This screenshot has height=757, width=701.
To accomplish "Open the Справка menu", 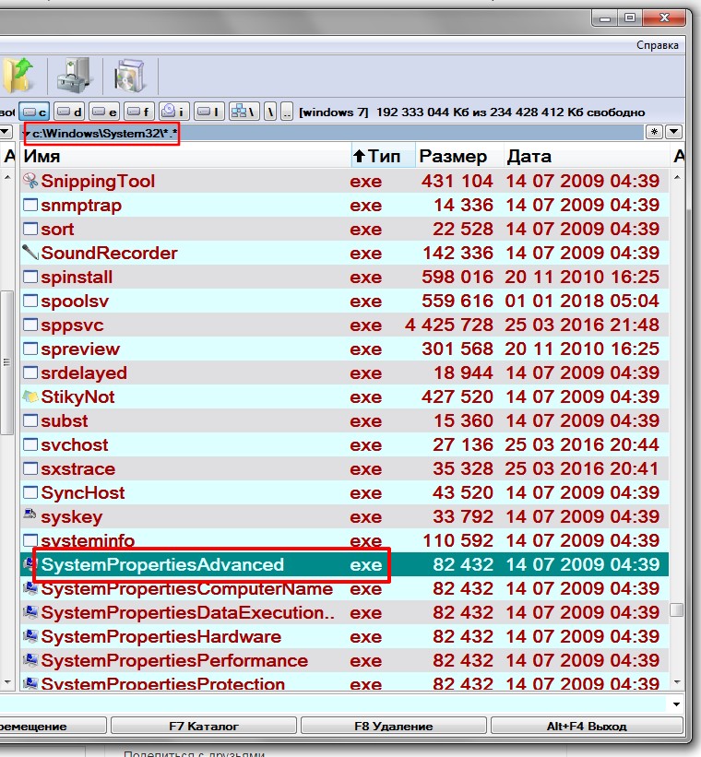I will 658,45.
